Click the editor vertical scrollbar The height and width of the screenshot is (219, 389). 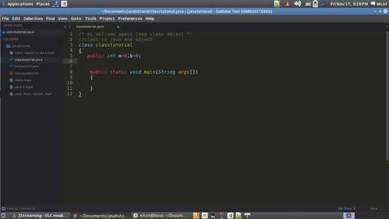387,96
